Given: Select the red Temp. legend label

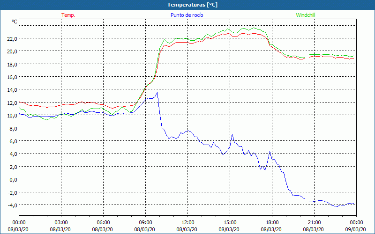Looking at the screenshot, I should click(x=68, y=15).
